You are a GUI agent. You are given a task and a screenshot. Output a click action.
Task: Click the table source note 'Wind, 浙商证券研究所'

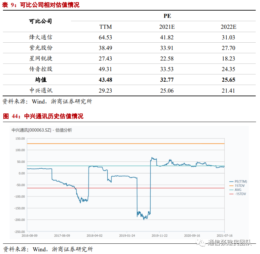click(62, 102)
